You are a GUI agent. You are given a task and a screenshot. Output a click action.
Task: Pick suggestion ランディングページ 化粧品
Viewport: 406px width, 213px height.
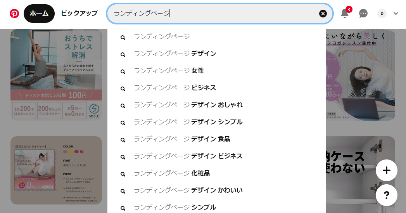coord(216,173)
